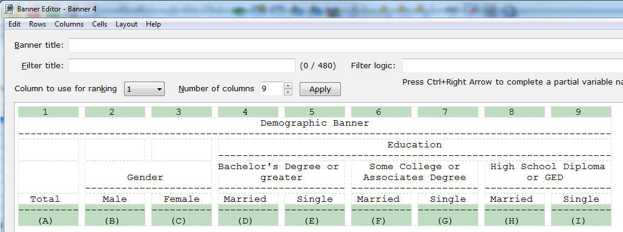This screenshot has width=623, height=232.
Task: Click the Filter title input field
Action: coord(182,66)
